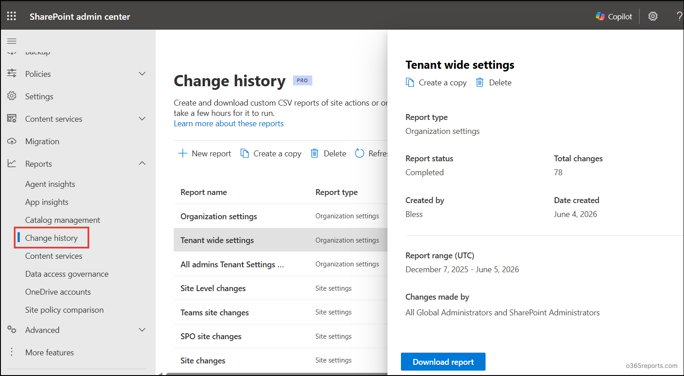Select All admins Tenant Settings row
The height and width of the screenshot is (376, 684).
pos(280,264)
